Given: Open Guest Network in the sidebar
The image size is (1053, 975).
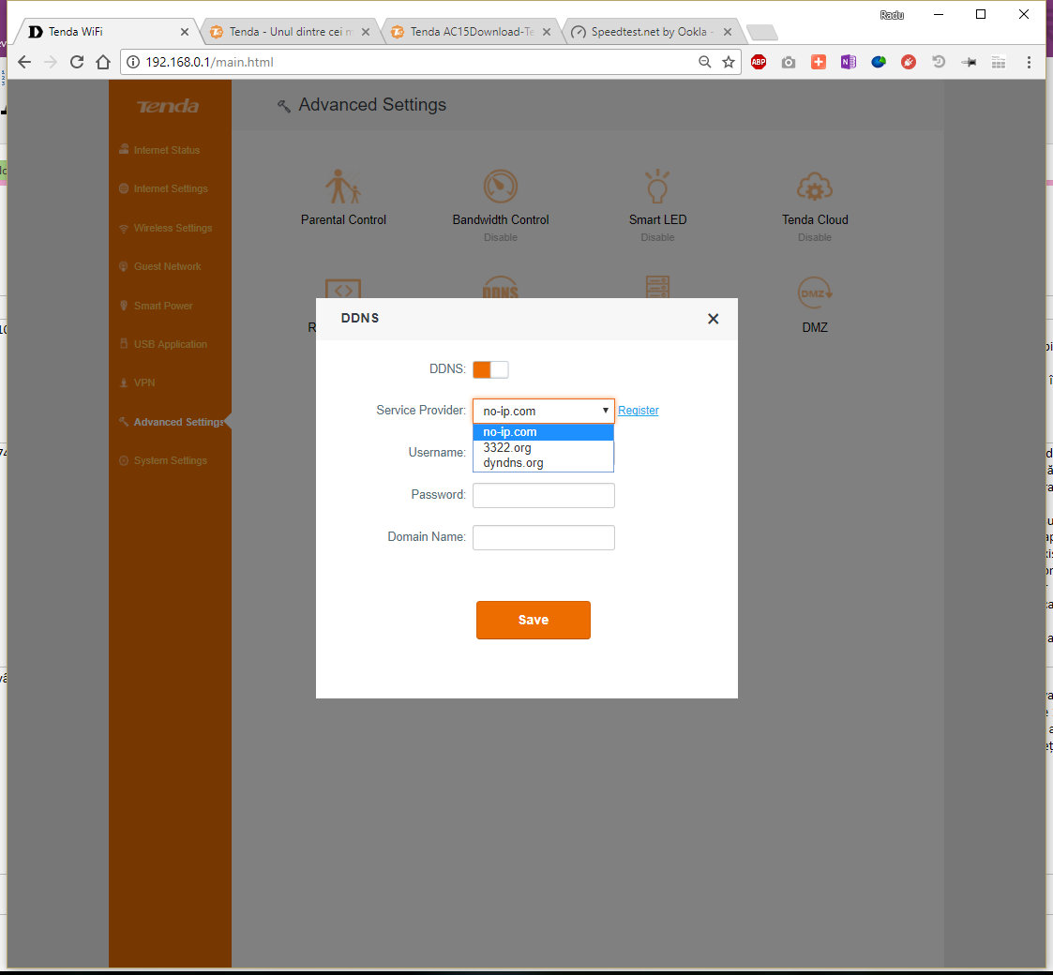Looking at the screenshot, I should pyautogui.click(x=159, y=266).
